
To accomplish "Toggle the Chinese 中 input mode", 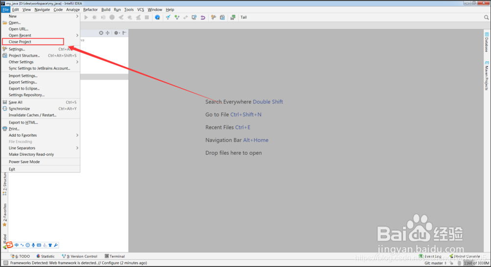I will click(16, 245).
